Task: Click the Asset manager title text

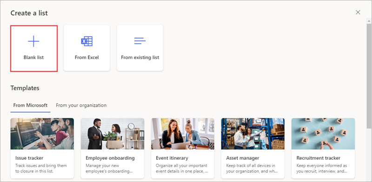Action: coord(243,158)
